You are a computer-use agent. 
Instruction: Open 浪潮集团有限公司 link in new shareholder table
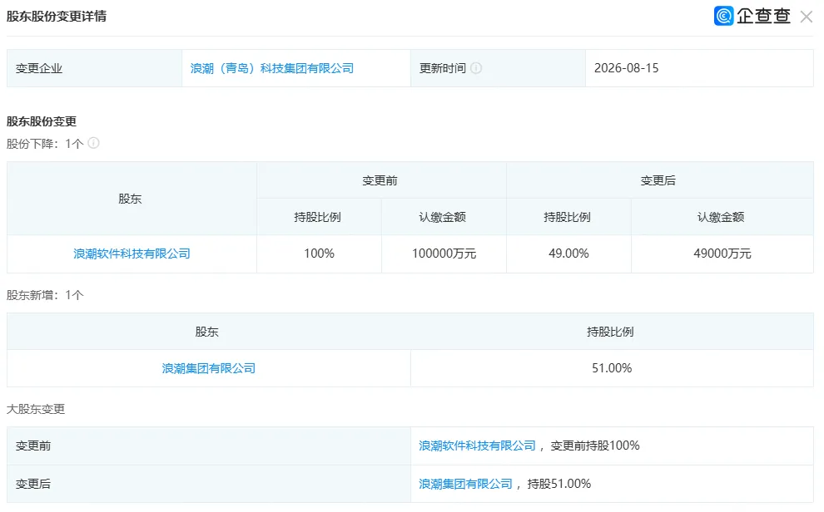(x=209, y=369)
